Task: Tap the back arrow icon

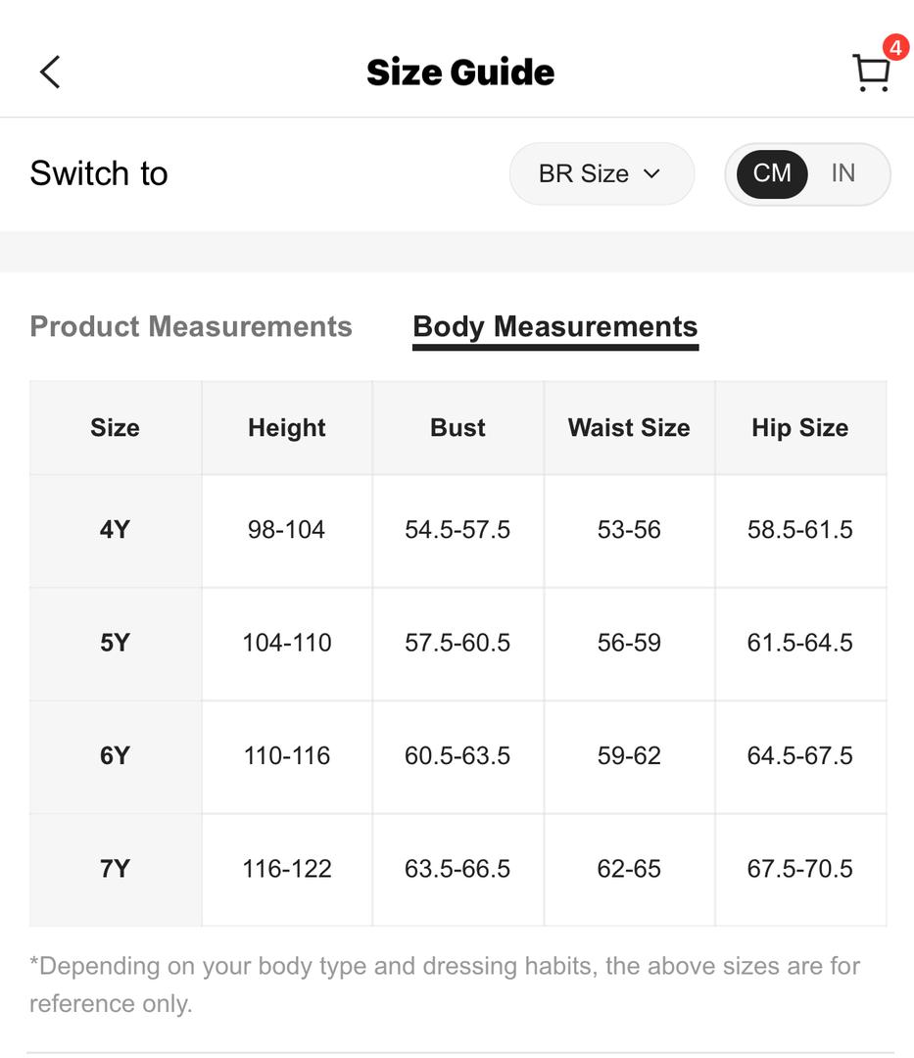Action: click(50, 72)
